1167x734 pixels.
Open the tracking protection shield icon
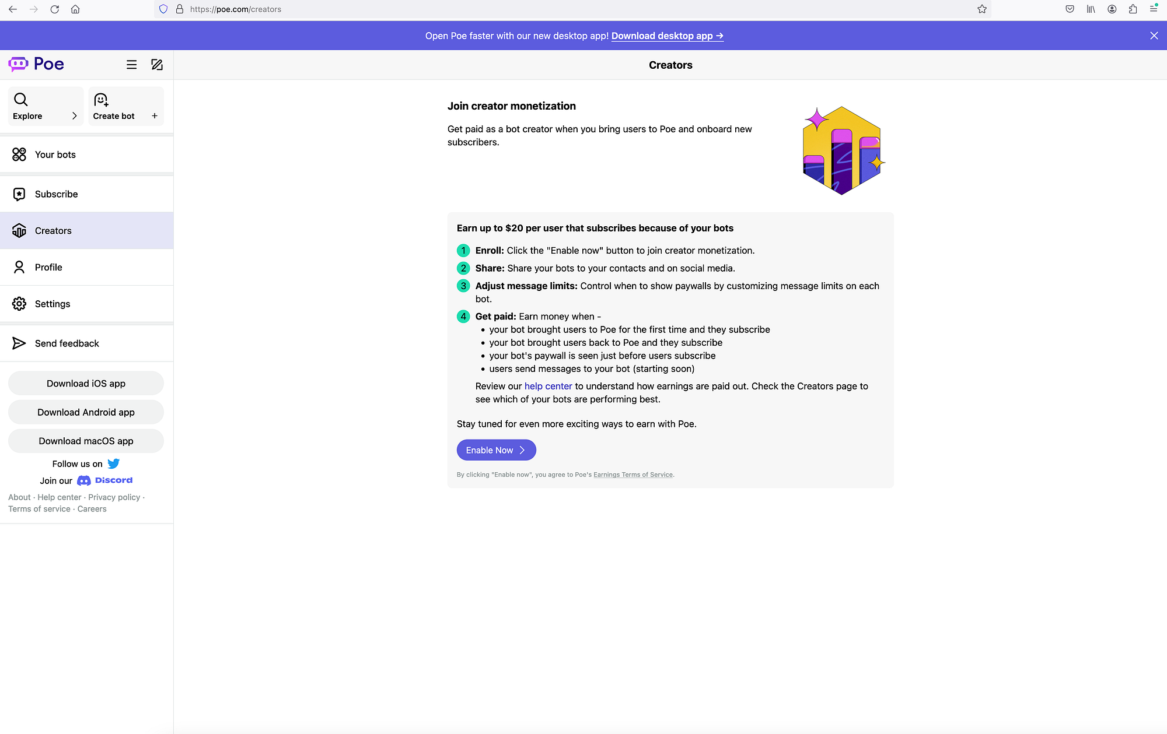point(163,9)
